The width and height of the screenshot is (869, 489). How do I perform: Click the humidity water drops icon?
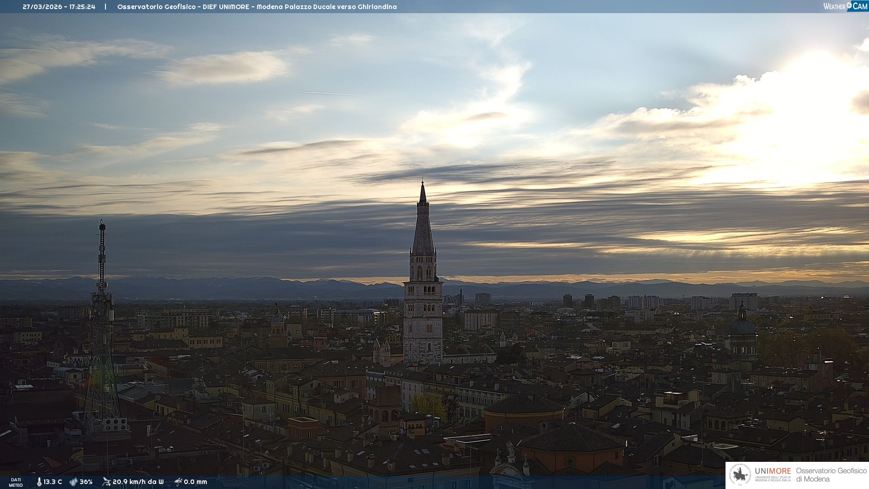coord(73,482)
